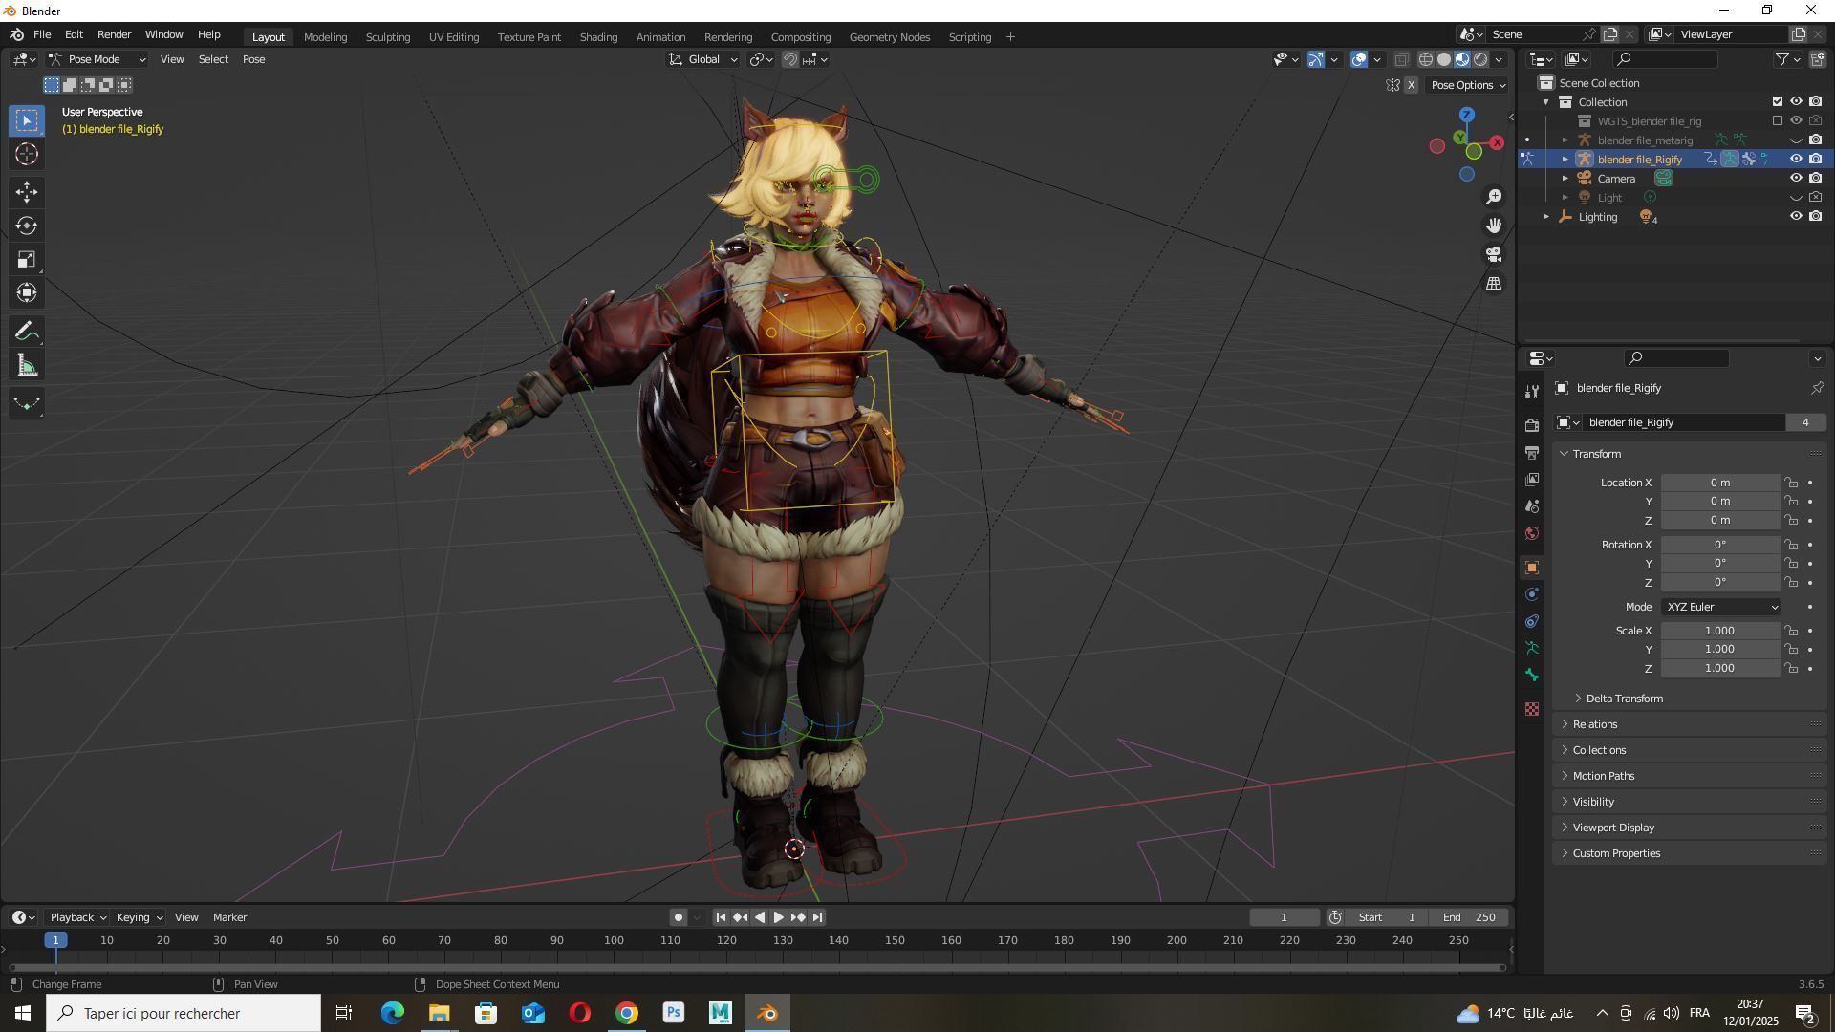Toggle viewport overlays button

point(1359,59)
